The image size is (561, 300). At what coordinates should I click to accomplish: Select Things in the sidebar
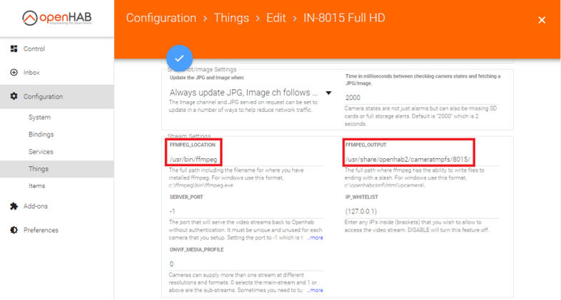[x=39, y=169]
